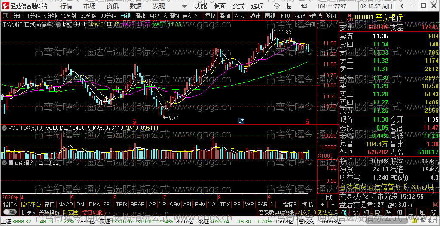Viewport: 440px width, 226px height.
Task: Open the messages envelope icon
Action: tap(302, 6)
